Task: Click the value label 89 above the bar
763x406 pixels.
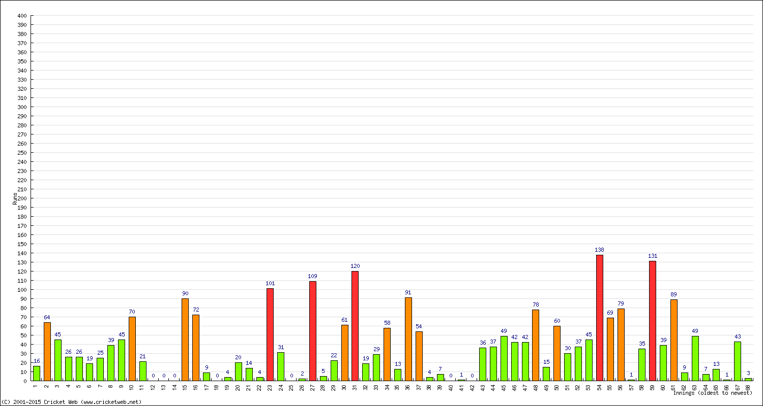Action: (674, 294)
